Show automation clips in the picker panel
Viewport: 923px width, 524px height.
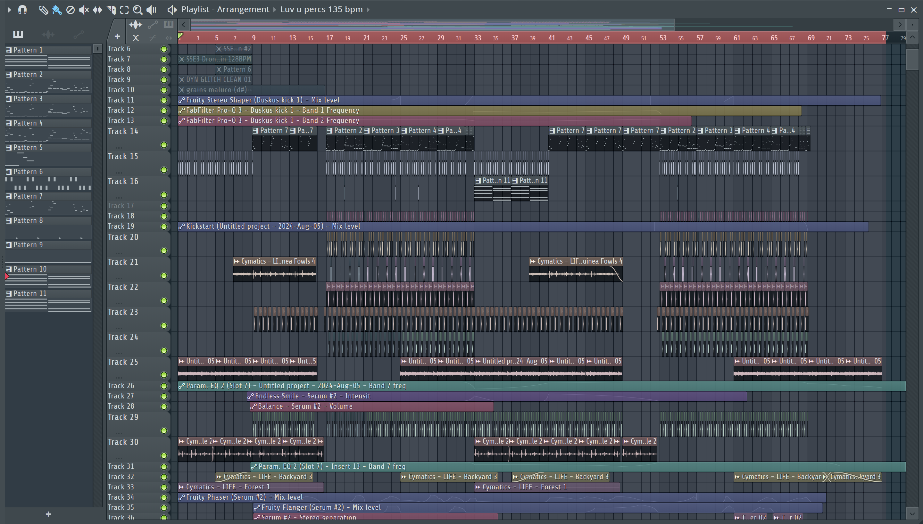click(x=79, y=34)
